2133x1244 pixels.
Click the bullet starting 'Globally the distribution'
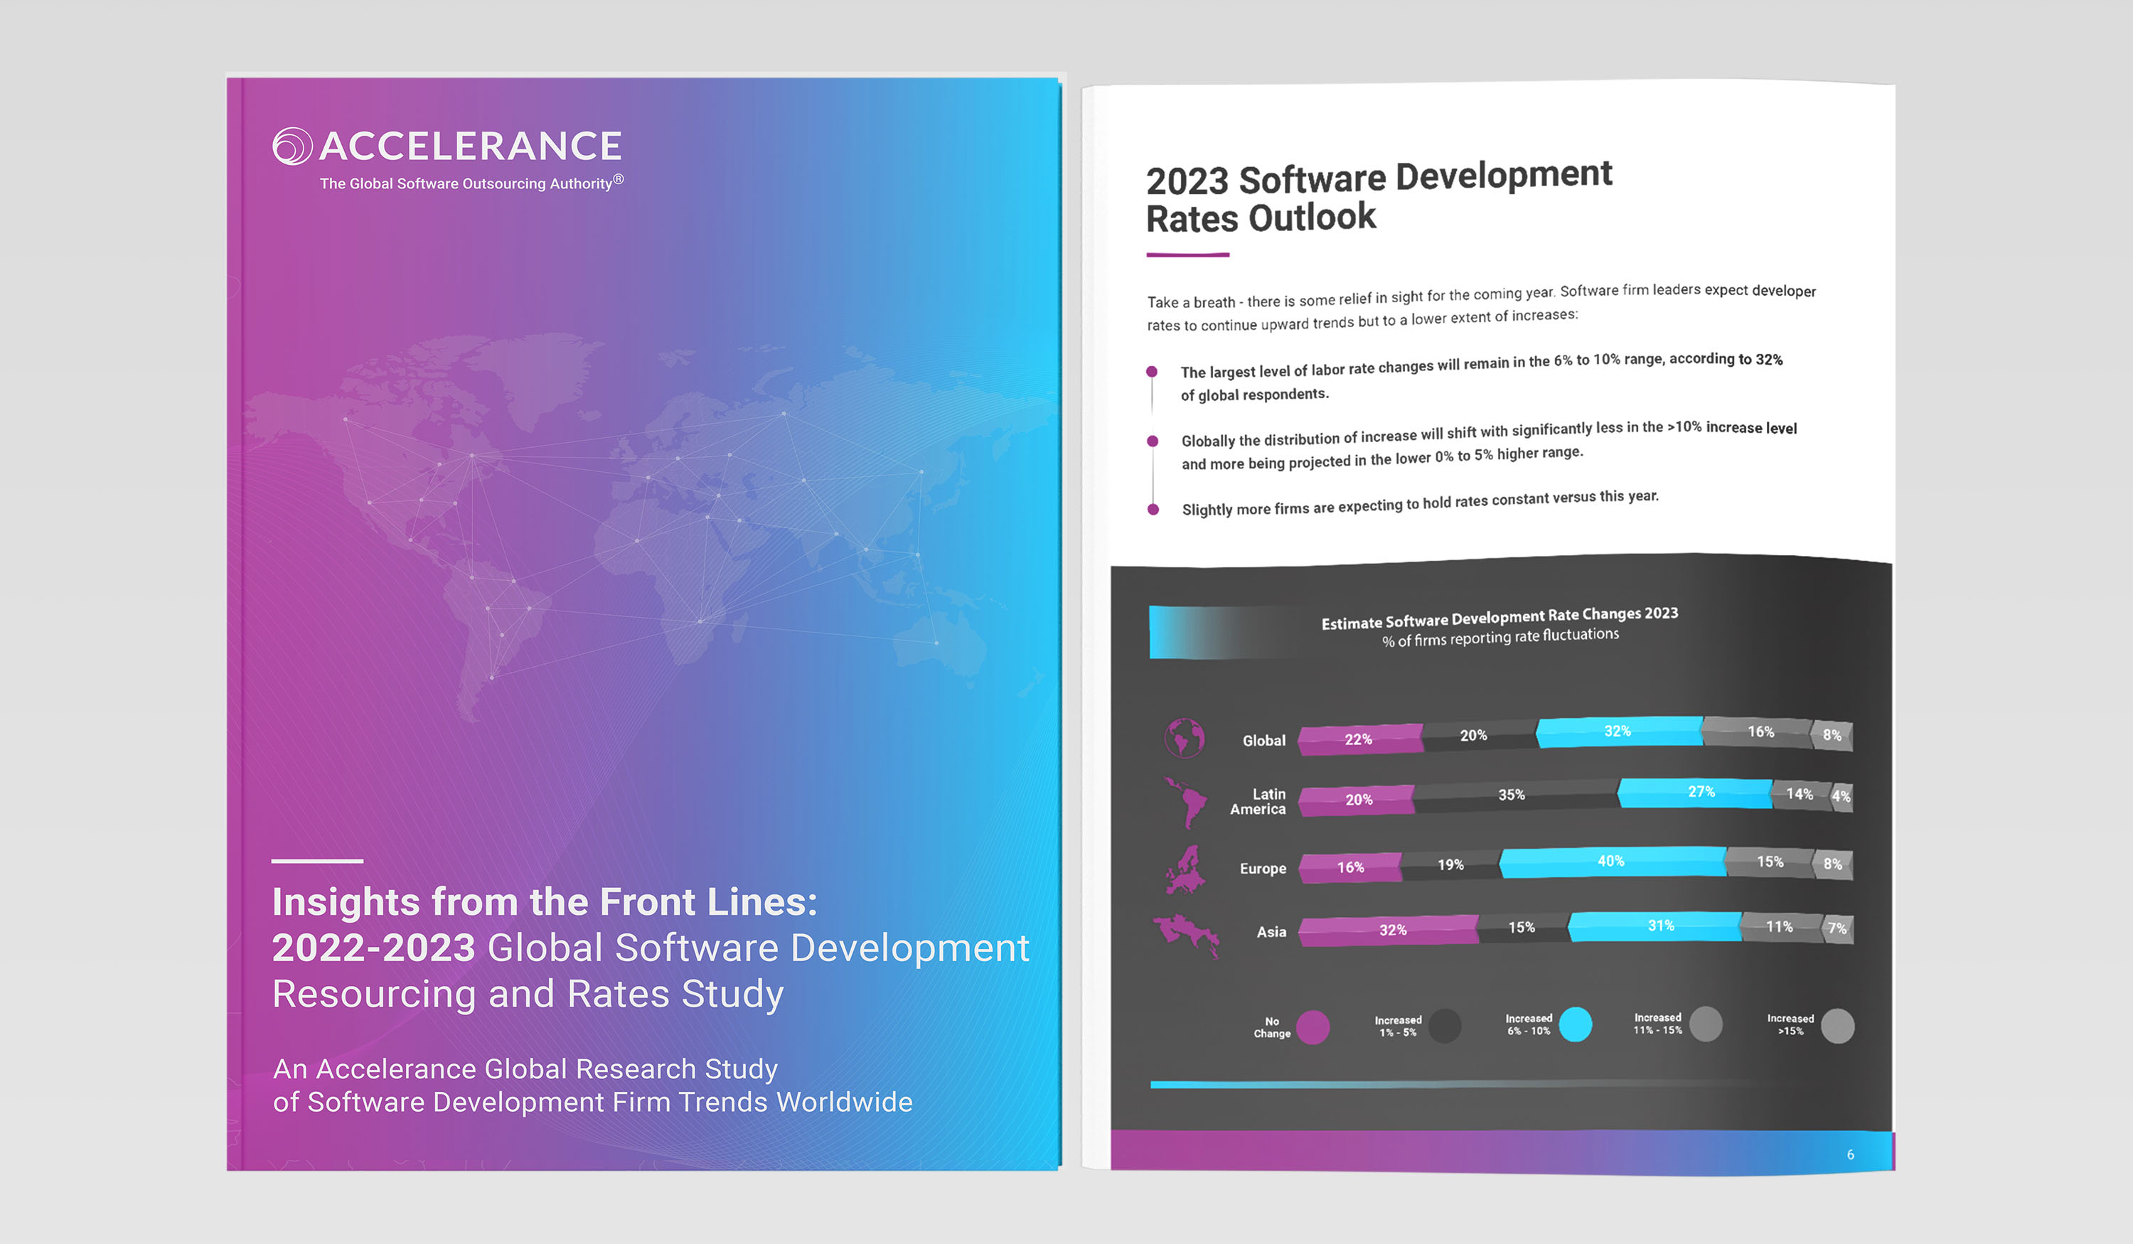[1489, 446]
